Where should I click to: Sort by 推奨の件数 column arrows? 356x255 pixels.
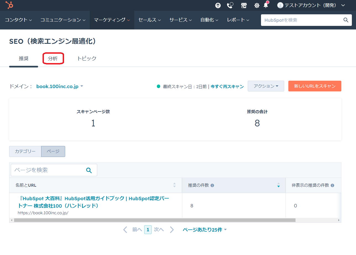(x=278, y=185)
